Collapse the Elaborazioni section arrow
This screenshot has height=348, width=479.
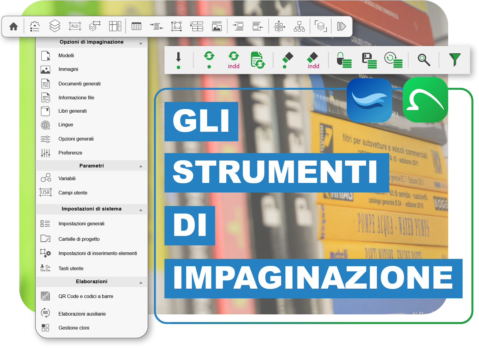click(x=141, y=283)
